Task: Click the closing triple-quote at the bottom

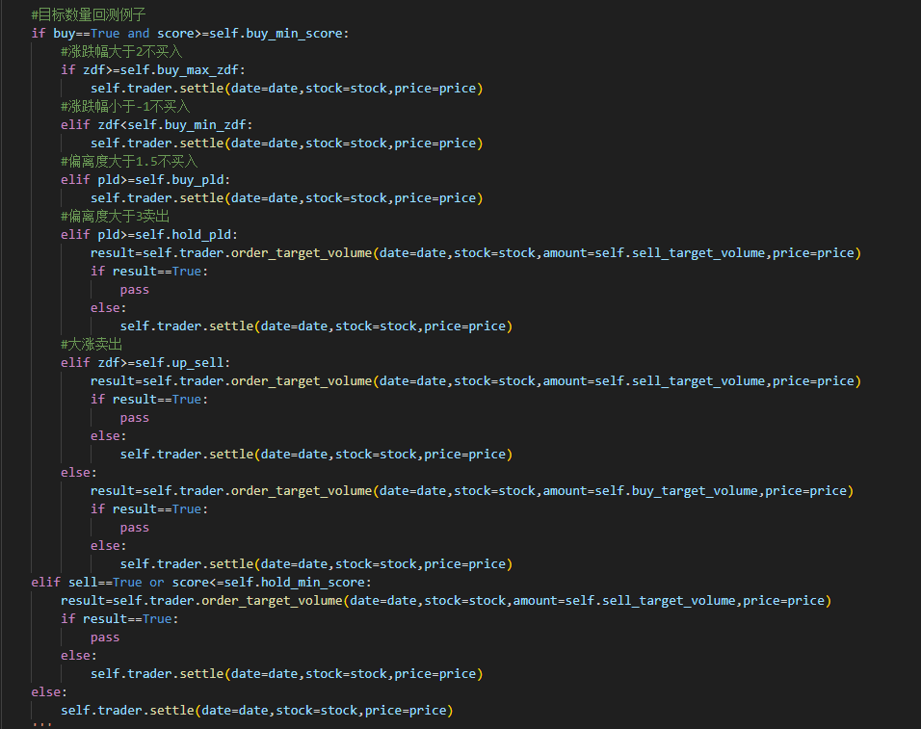Action: tap(42, 724)
